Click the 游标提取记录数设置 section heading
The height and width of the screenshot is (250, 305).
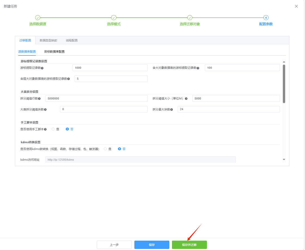click(x=34, y=61)
